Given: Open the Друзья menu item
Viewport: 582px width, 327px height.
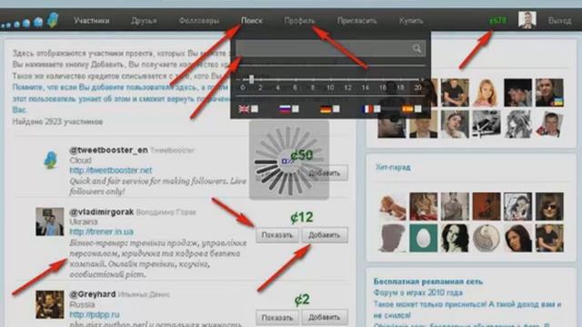Looking at the screenshot, I should 144,21.
